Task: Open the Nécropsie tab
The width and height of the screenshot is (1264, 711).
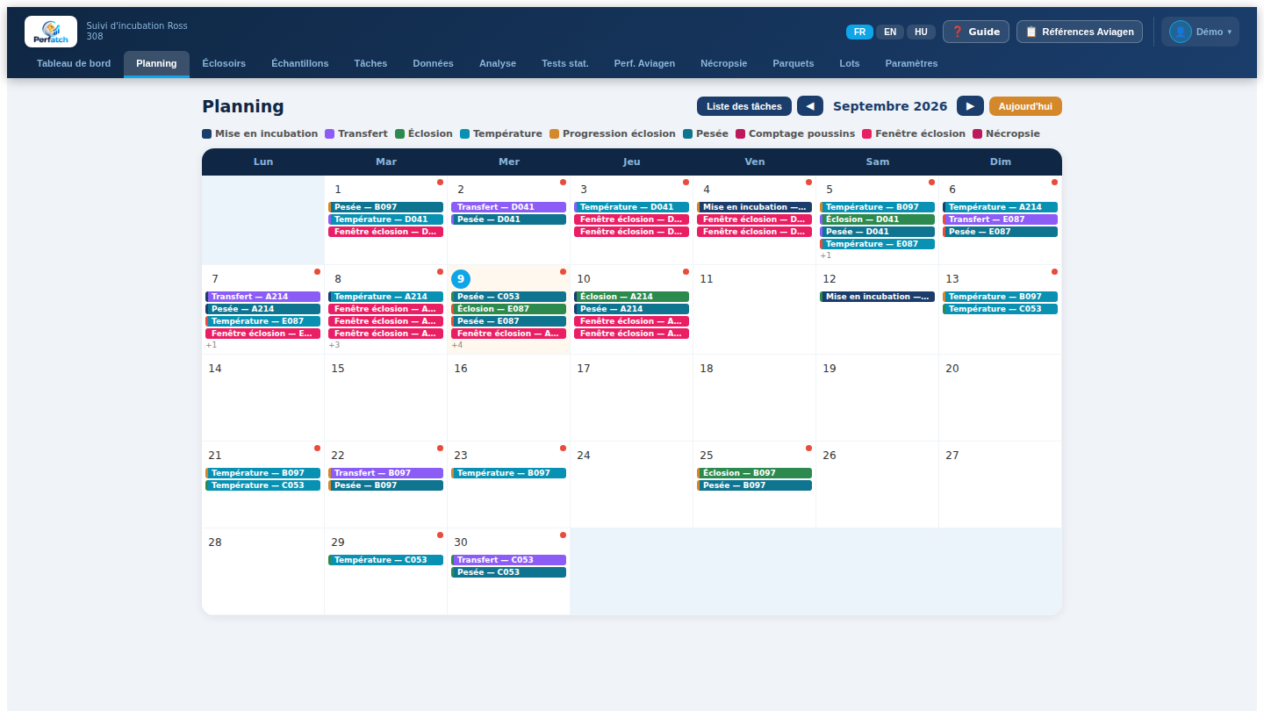Action: pyautogui.click(x=724, y=63)
